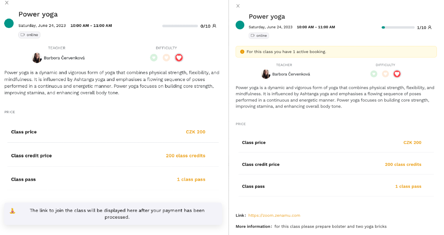The width and height of the screenshot is (444, 235).
Task: Click the attendee icon beside 1/10
Action: (x=429, y=27)
